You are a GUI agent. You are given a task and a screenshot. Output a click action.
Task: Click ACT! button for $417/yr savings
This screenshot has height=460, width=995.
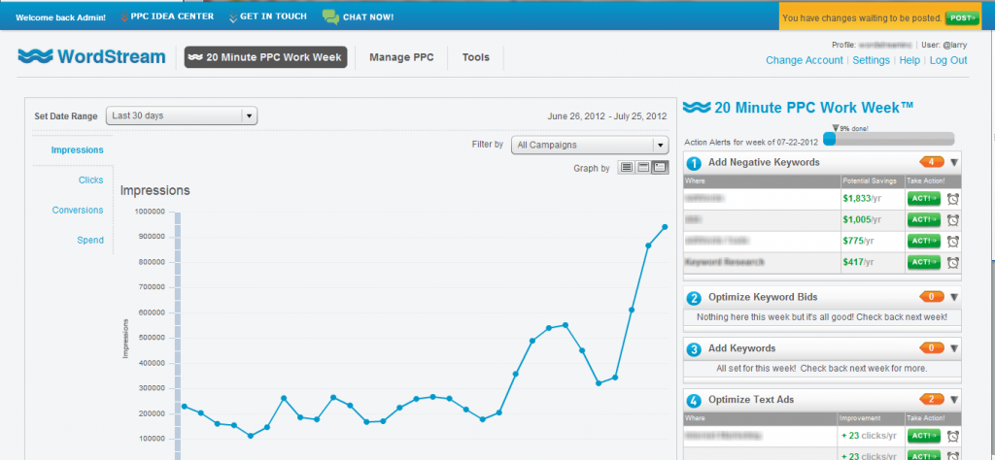(924, 262)
